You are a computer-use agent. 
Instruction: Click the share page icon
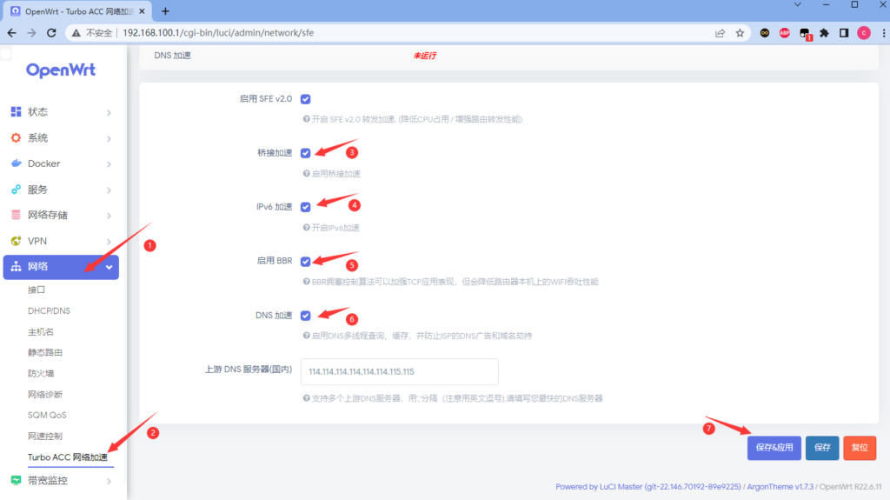tap(720, 33)
